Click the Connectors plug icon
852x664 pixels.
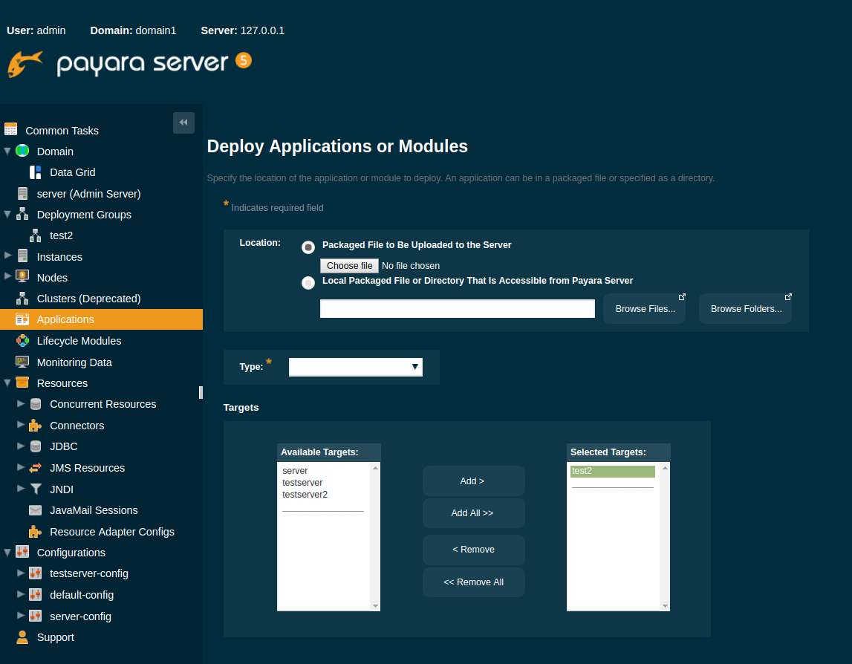coord(36,425)
